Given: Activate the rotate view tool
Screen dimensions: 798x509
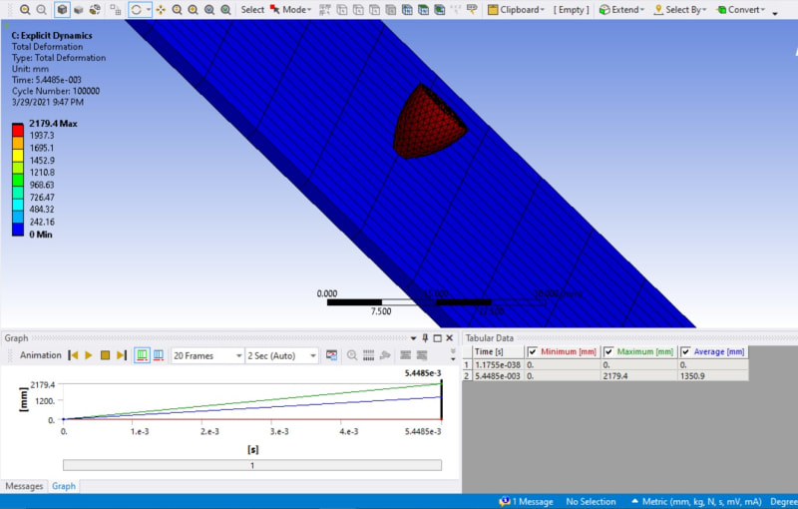Looking at the screenshot, I should tap(136, 9).
